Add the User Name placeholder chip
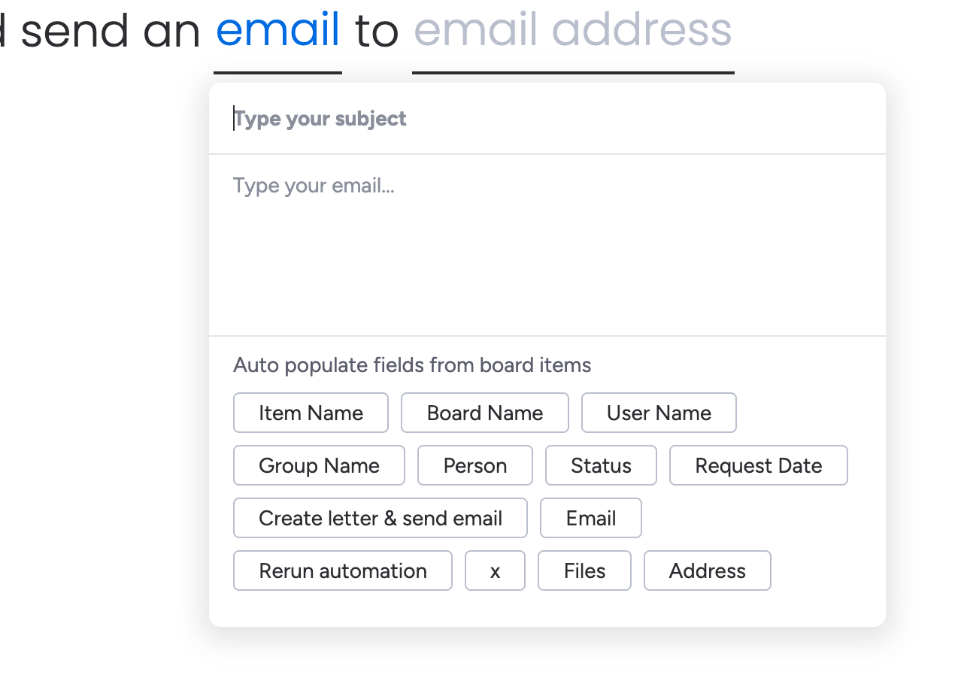 659,413
